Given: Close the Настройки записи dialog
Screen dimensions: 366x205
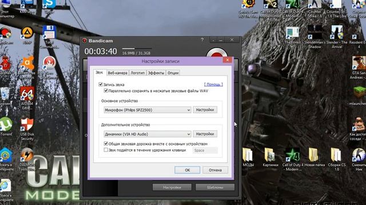Looking at the screenshot, I should pyautogui.click(x=228, y=60).
